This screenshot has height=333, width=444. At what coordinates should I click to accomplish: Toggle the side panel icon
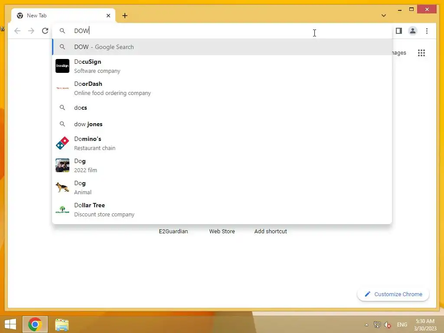399,31
